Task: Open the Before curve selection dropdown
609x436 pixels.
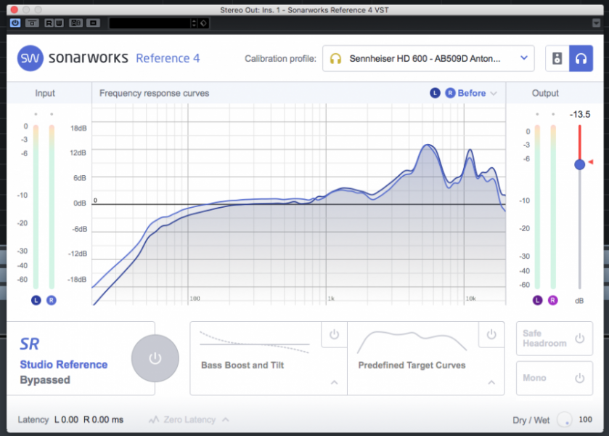Action: [x=494, y=93]
